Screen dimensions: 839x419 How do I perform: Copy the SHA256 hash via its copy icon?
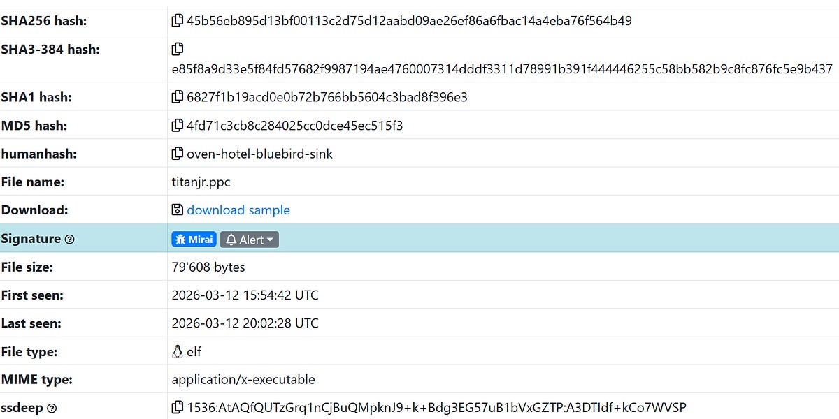coord(177,20)
